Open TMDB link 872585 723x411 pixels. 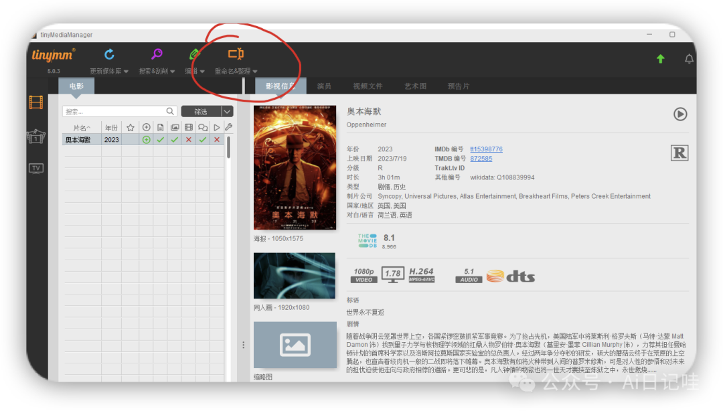[481, 159]
